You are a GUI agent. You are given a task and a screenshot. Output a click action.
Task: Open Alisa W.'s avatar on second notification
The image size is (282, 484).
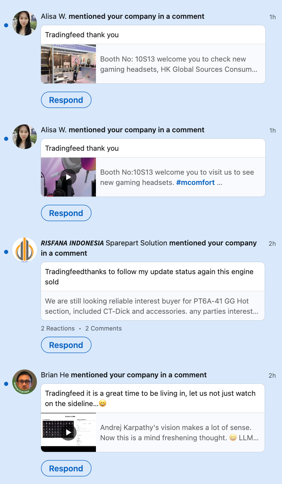pos(25,137)
